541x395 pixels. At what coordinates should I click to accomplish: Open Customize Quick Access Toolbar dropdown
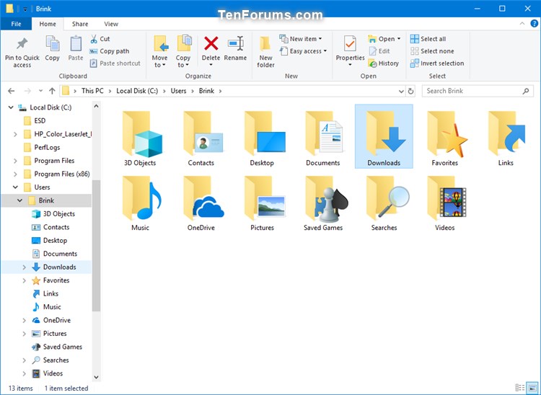[x=25, y=9]
